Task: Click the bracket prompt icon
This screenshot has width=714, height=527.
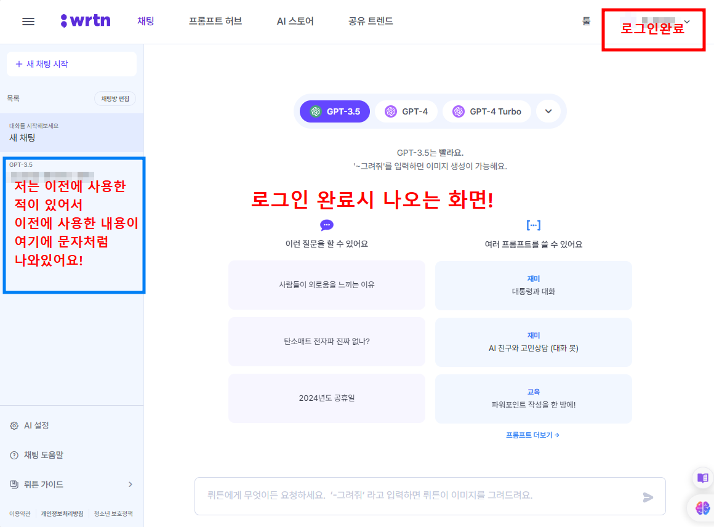Action: pos(533,225)
